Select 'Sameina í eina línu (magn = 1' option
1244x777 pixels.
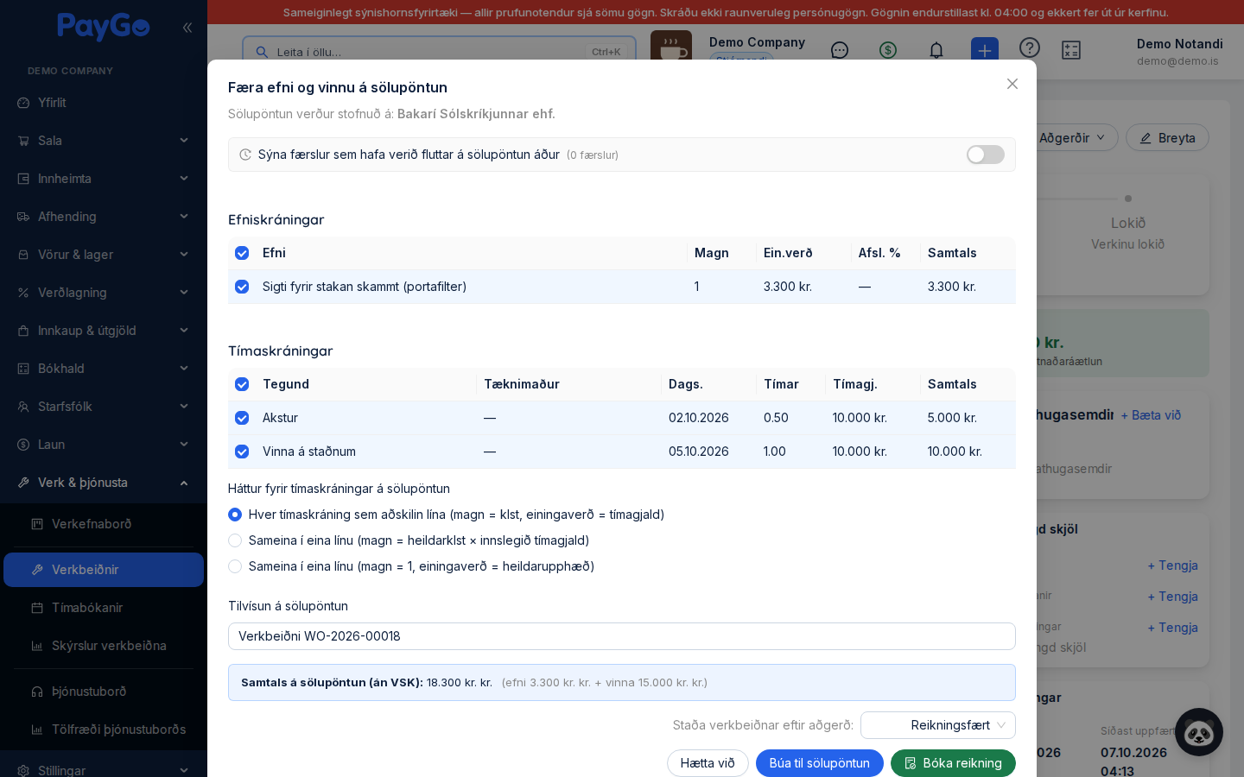[x=235, y=566]
